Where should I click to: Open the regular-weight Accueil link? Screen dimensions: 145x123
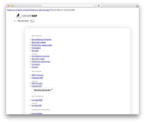[x=35, y=67]
